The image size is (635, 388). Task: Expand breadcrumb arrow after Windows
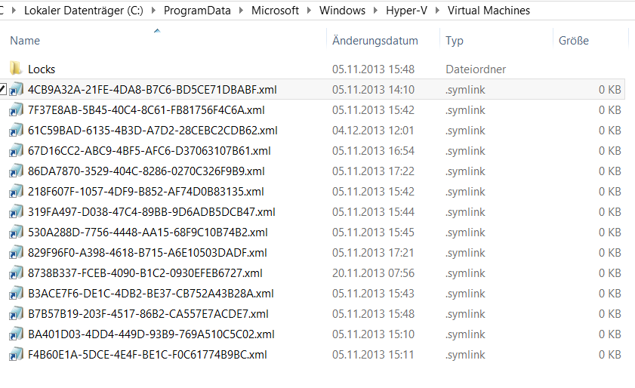[x=375, y=10]
